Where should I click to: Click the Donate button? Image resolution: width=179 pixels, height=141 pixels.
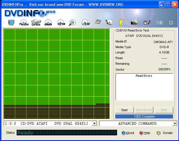(x=164, y=133)
